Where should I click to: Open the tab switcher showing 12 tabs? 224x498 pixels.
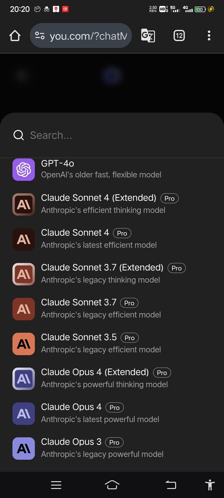tap(179, 36)
